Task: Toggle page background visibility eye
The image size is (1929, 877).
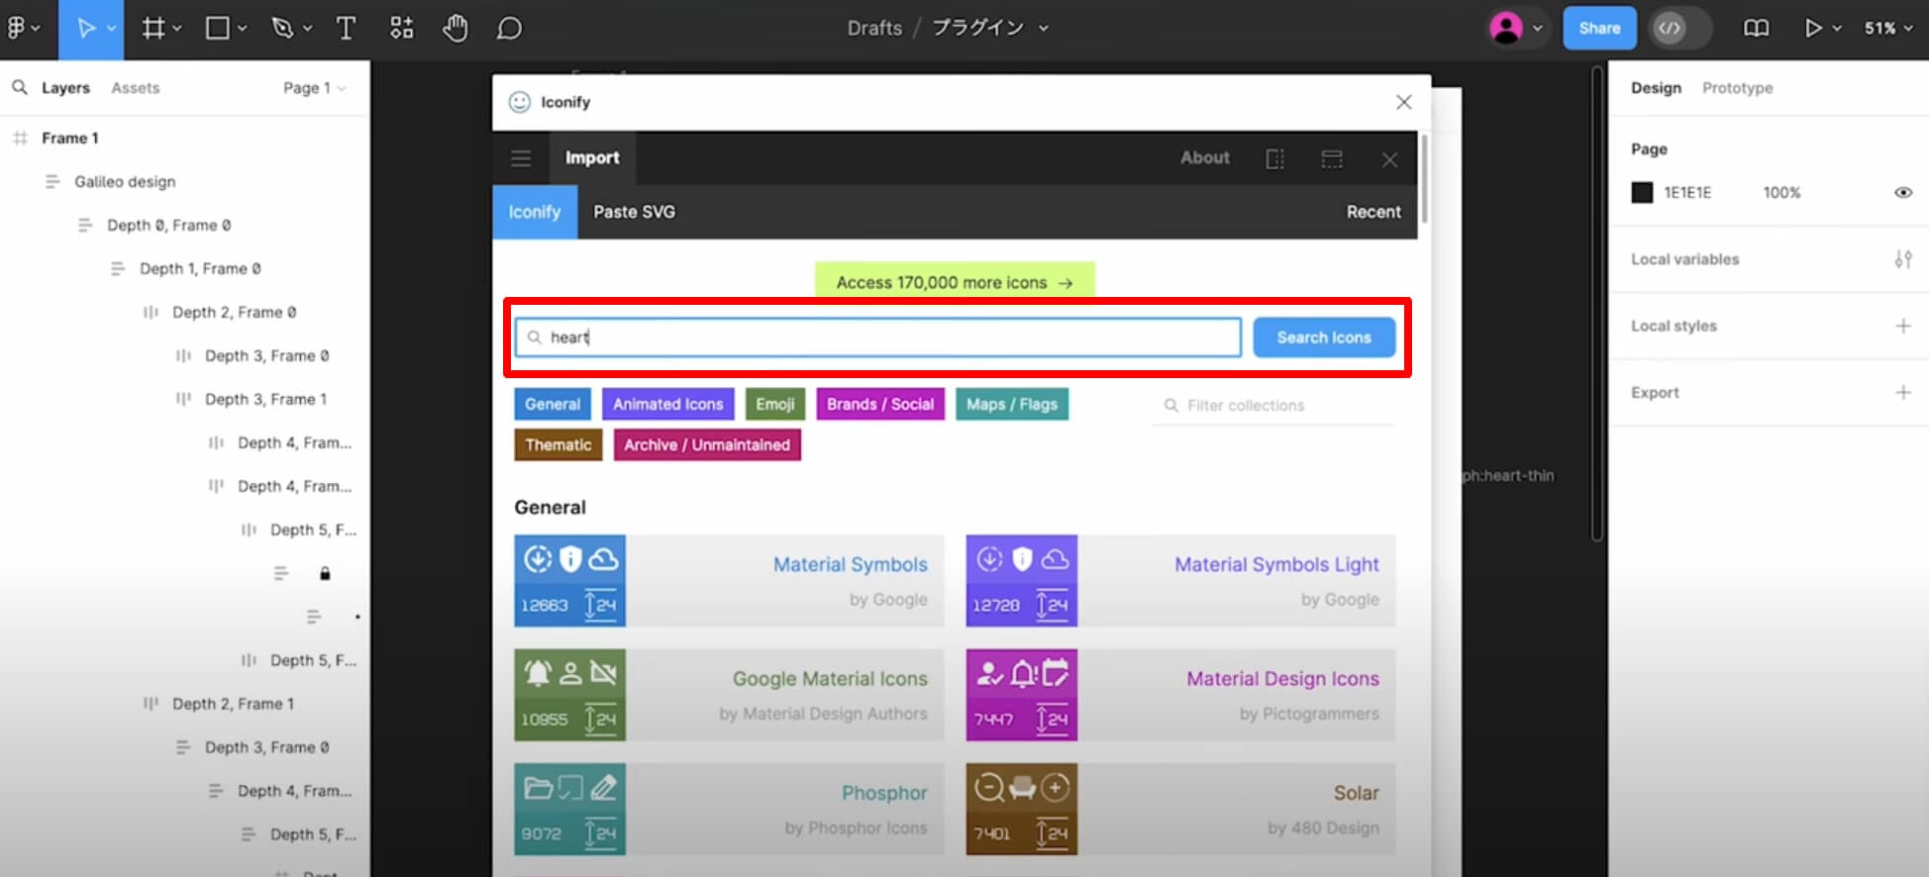Action: [x=1902, y=193]
